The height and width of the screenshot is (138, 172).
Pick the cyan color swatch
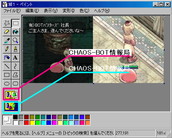coord(43,123)
